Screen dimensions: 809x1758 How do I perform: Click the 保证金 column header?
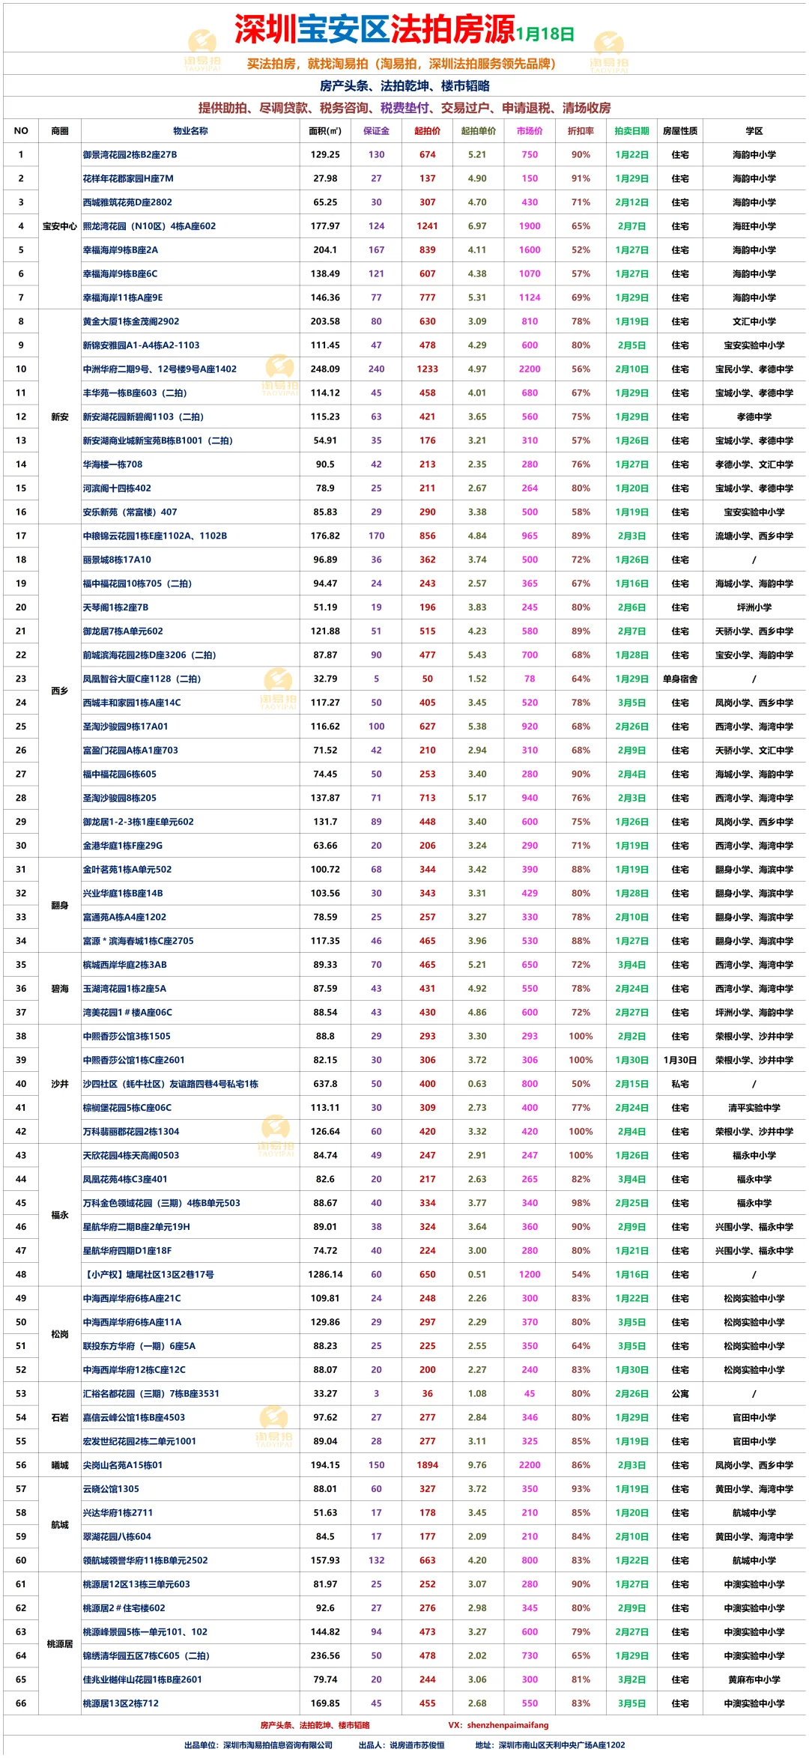coord(376,131)
